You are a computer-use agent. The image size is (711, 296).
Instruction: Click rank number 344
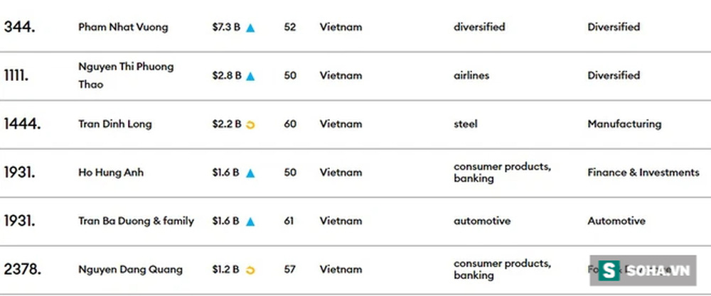point(20,27)
